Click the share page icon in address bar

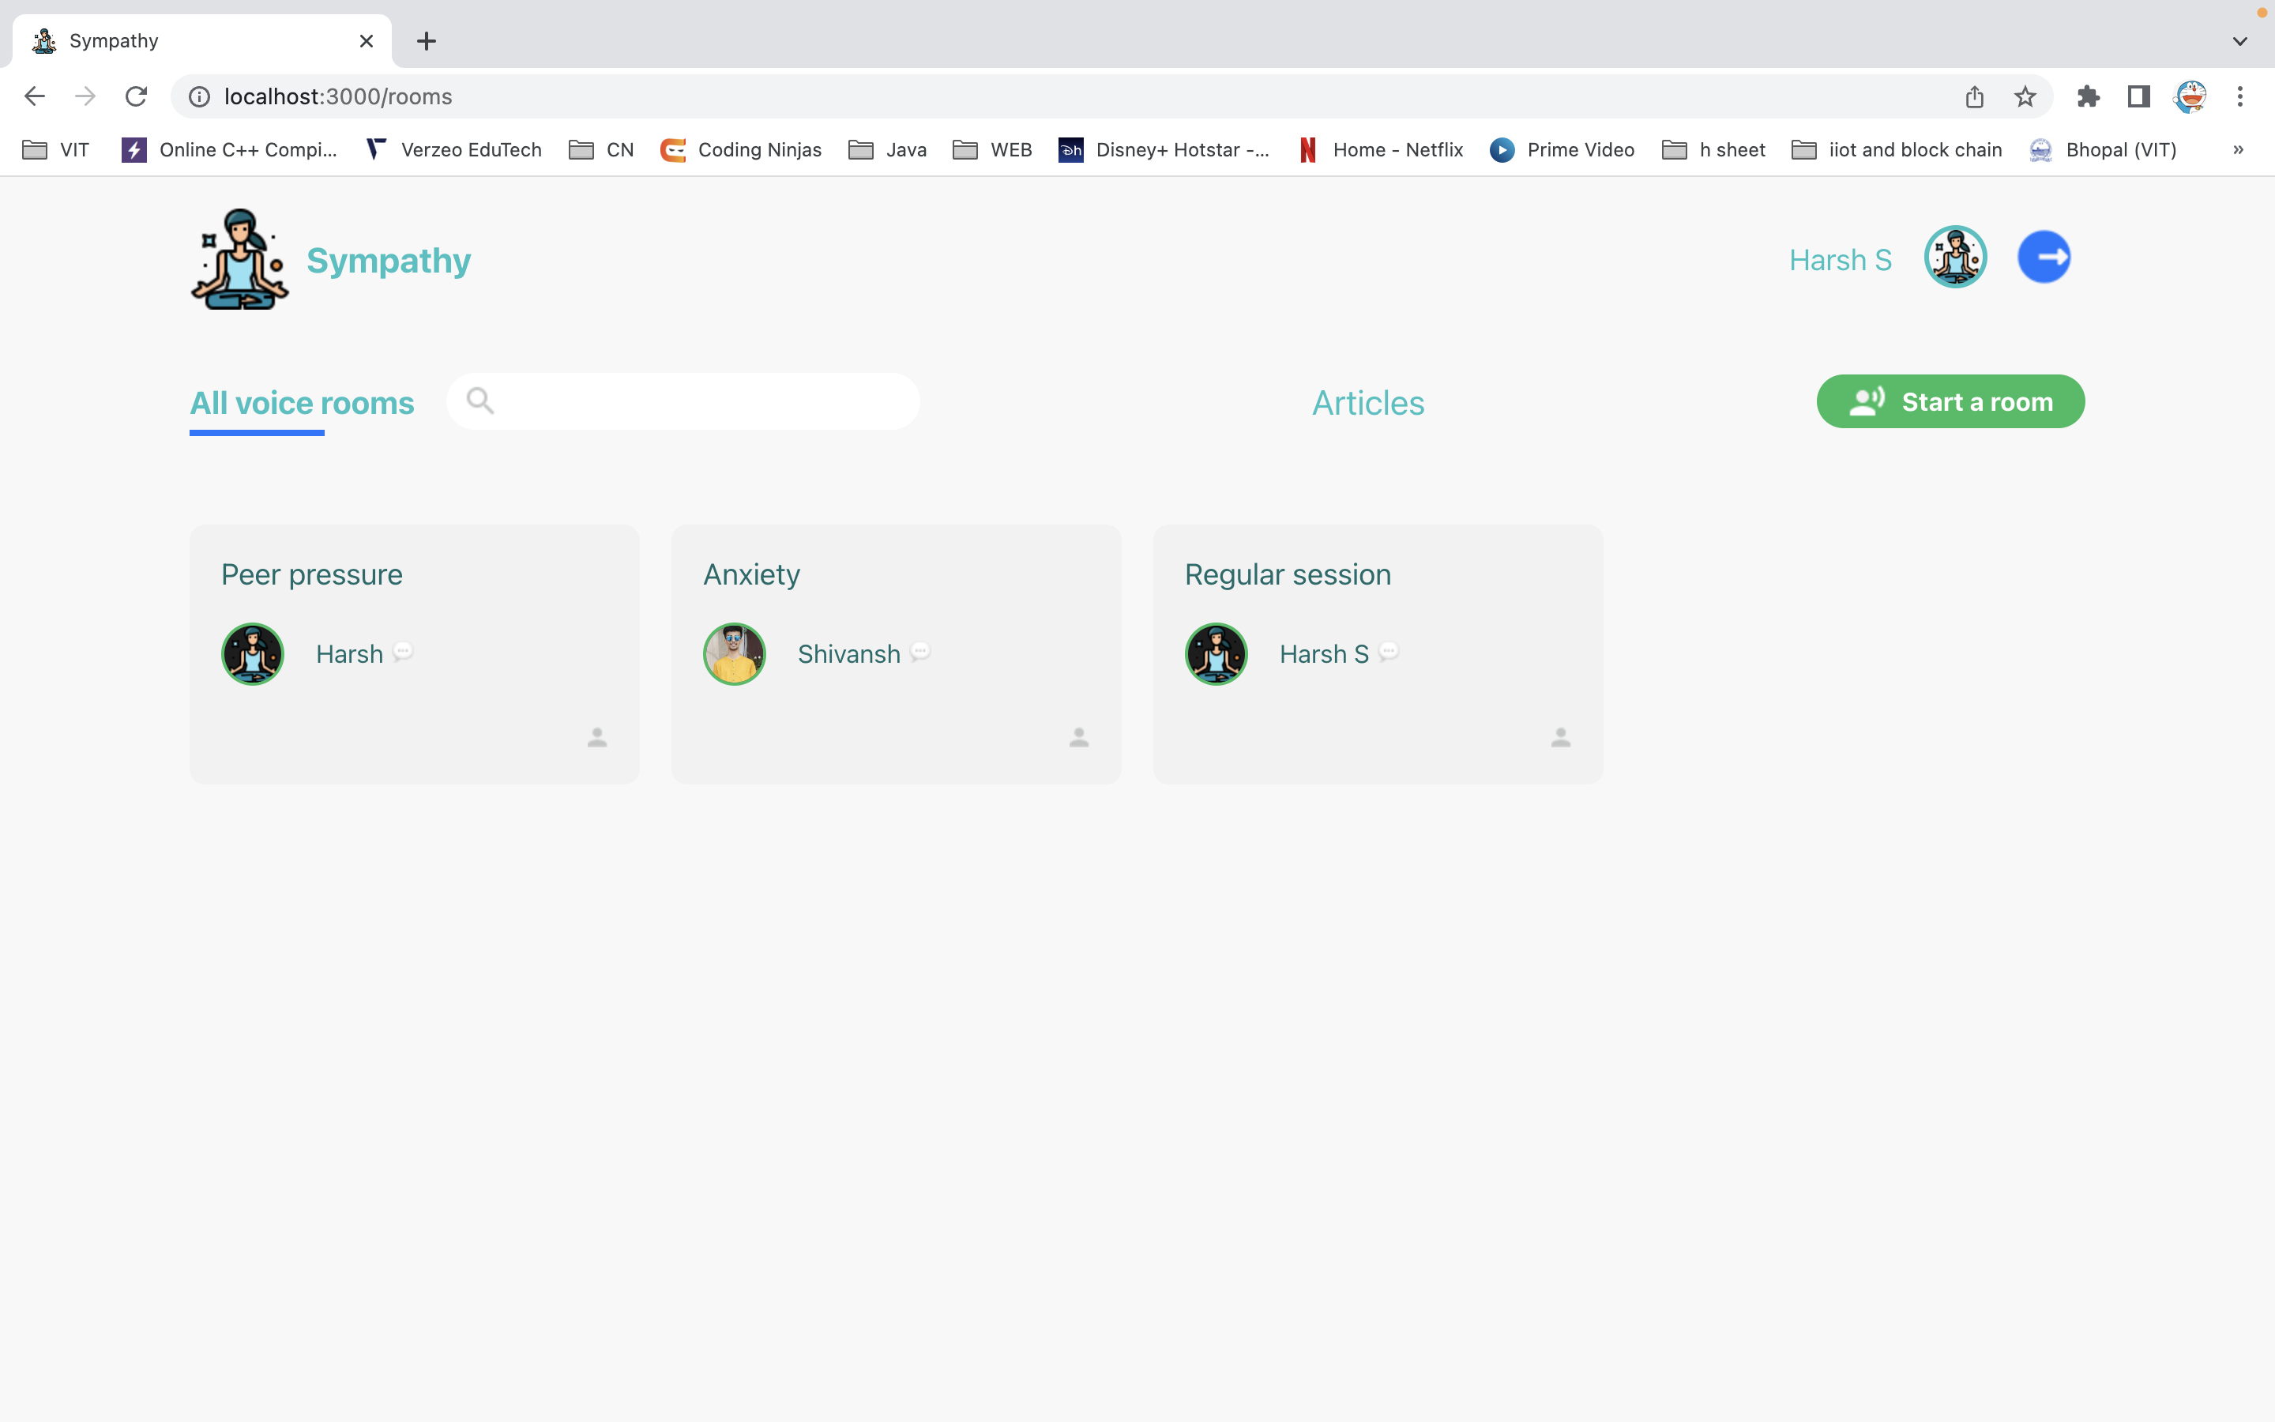click(x=1974, y=97)
